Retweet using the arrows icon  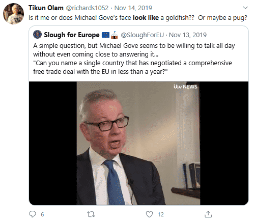click(x=91, y=214)
